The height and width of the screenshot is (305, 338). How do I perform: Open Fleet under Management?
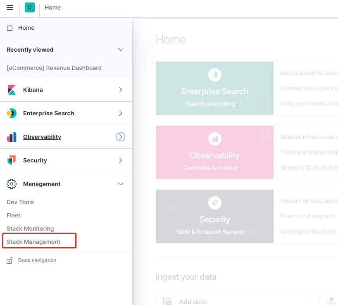pyautogui.click(x=13, y=215)
